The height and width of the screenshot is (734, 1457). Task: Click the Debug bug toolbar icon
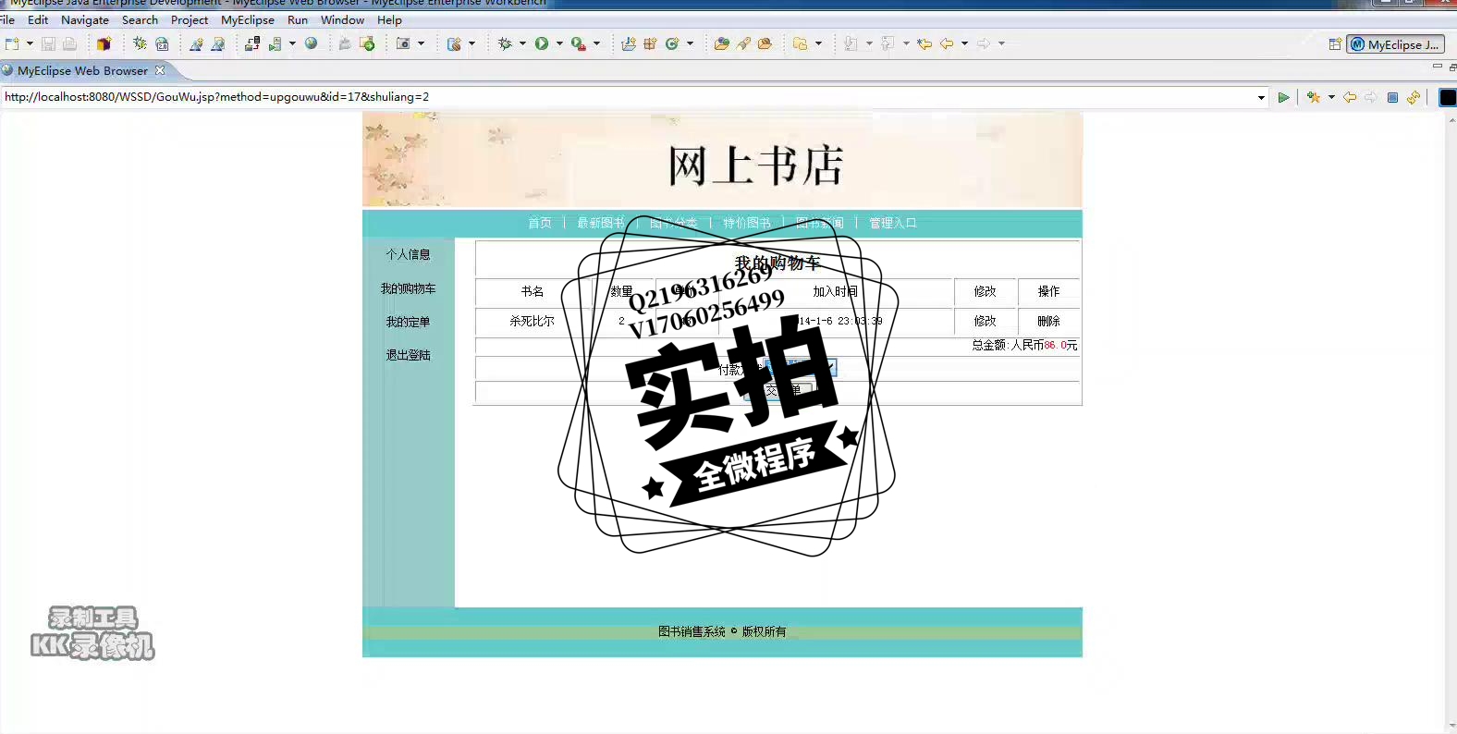(x=505, y=43)
